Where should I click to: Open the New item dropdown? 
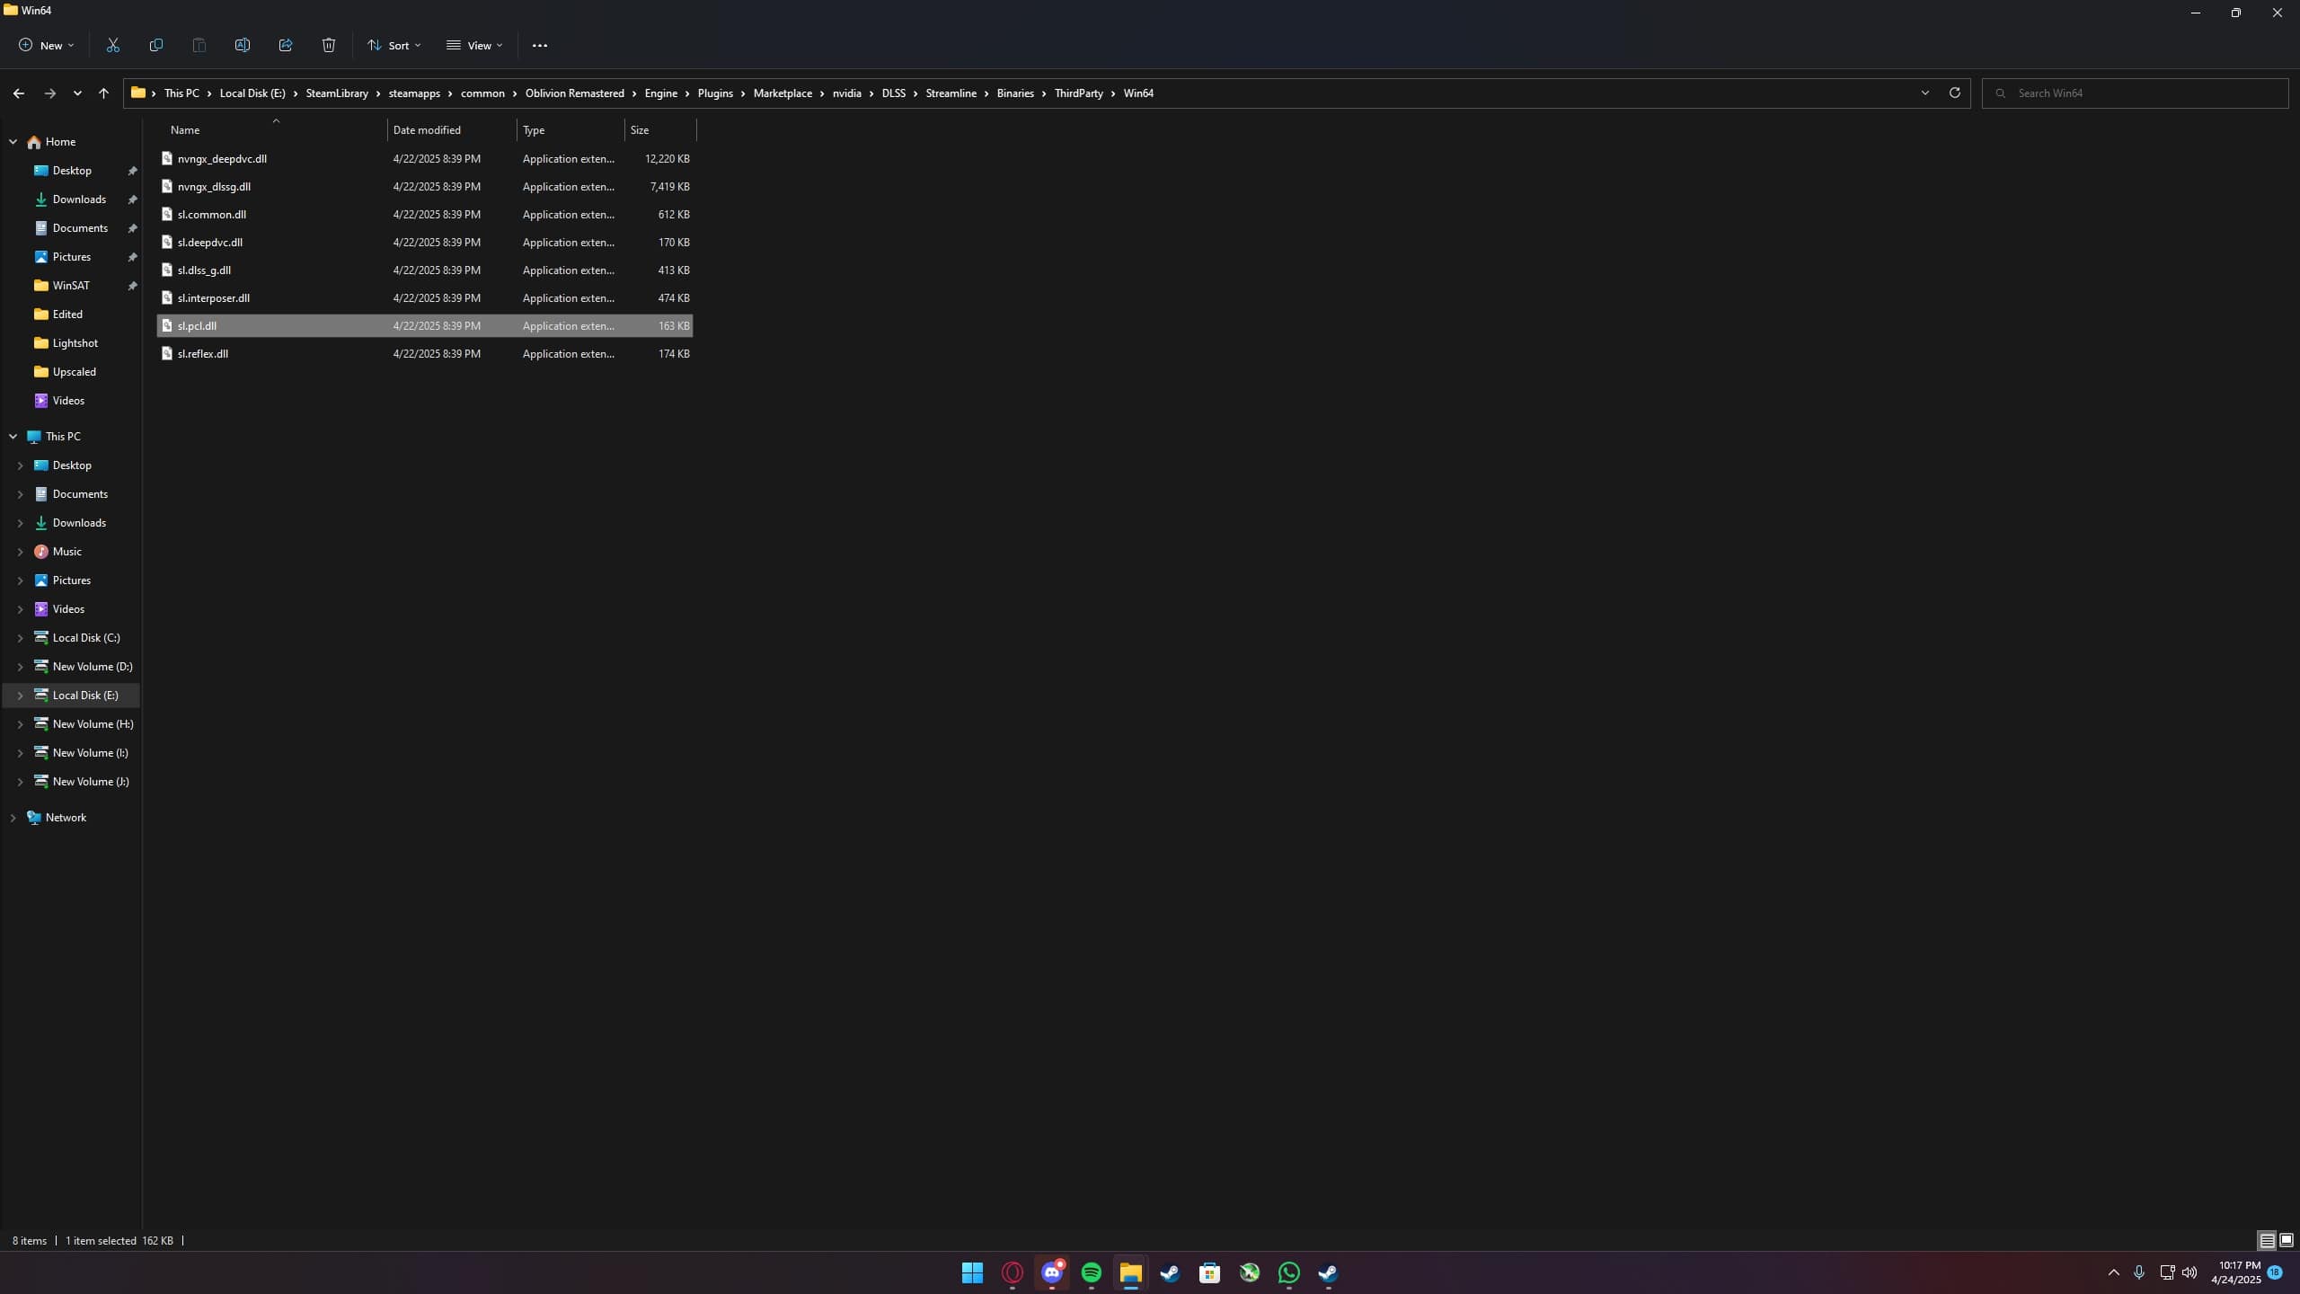pos(47,45)
